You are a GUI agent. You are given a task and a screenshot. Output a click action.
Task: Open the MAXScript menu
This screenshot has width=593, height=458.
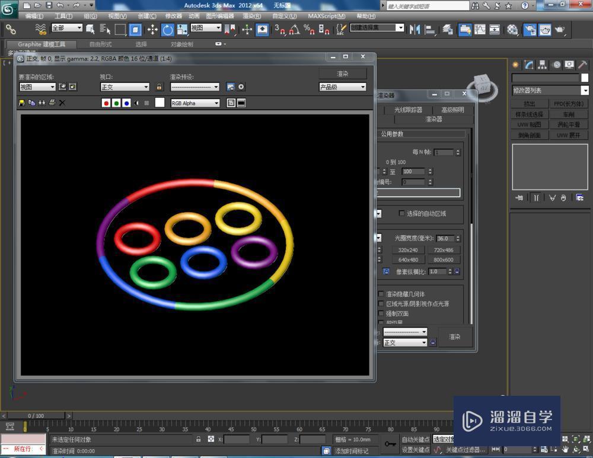(325, 16)
